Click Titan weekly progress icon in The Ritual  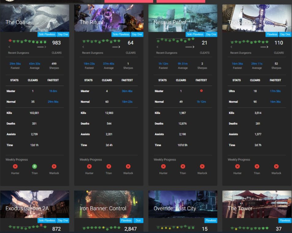[109, 166]
